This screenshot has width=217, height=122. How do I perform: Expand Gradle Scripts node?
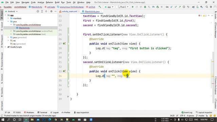click(5, 47)
